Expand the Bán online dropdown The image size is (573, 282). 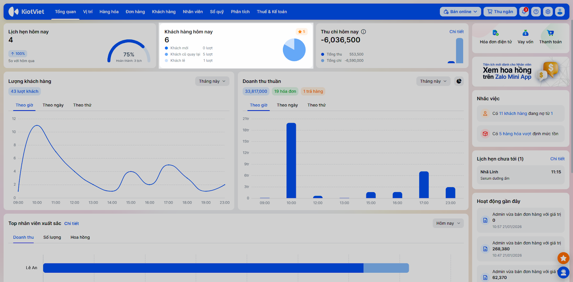(460, 12)
